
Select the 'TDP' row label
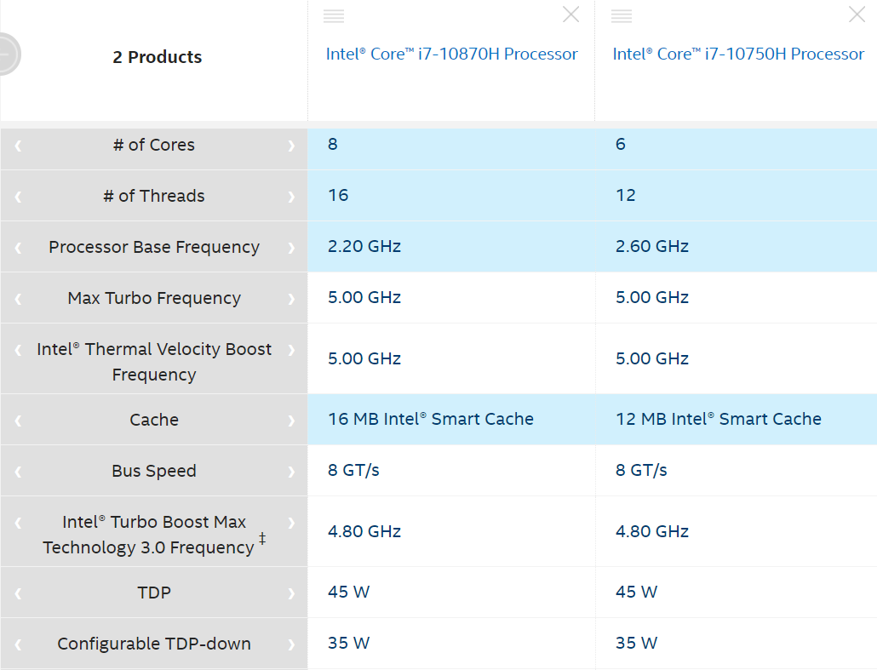(x=154, y=593)
